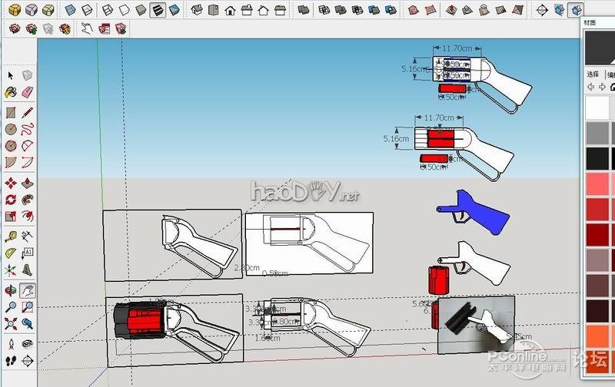Select the arrow Select tool
The image size is (615, 387).
coord(11,75)
